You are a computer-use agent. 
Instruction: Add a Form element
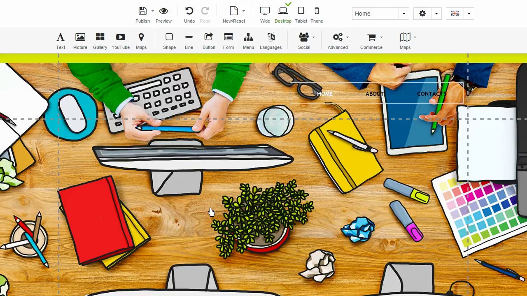(229, 41)
